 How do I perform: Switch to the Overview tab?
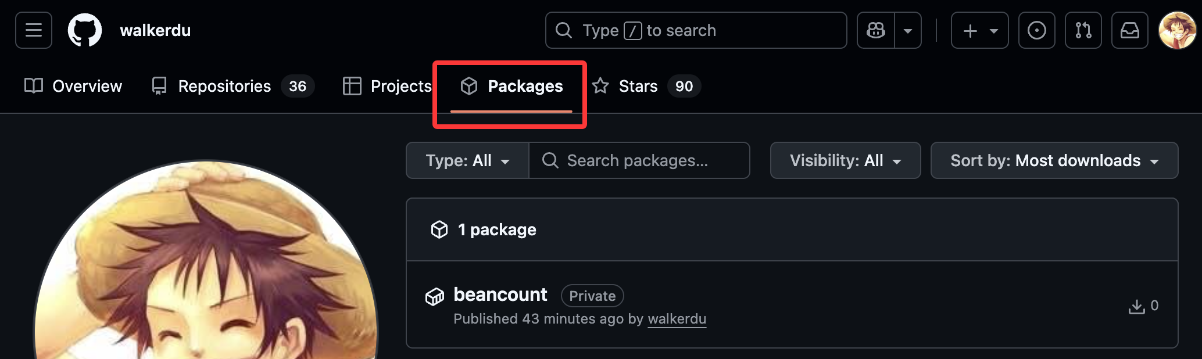click(74, 86)
